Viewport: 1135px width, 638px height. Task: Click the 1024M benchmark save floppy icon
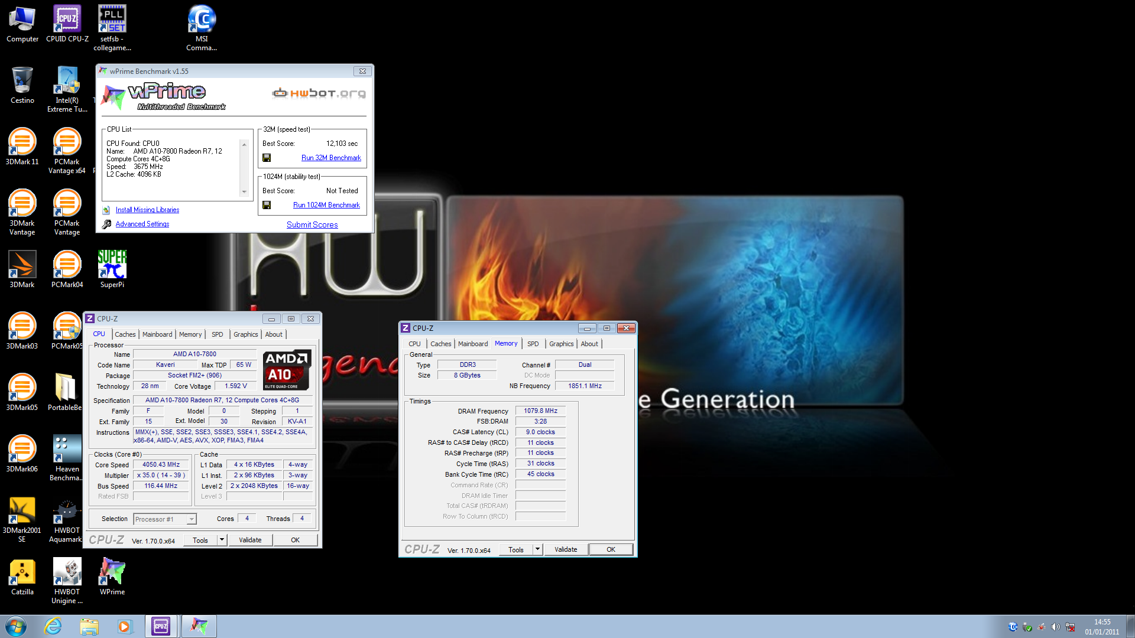(x=267, y=205)
